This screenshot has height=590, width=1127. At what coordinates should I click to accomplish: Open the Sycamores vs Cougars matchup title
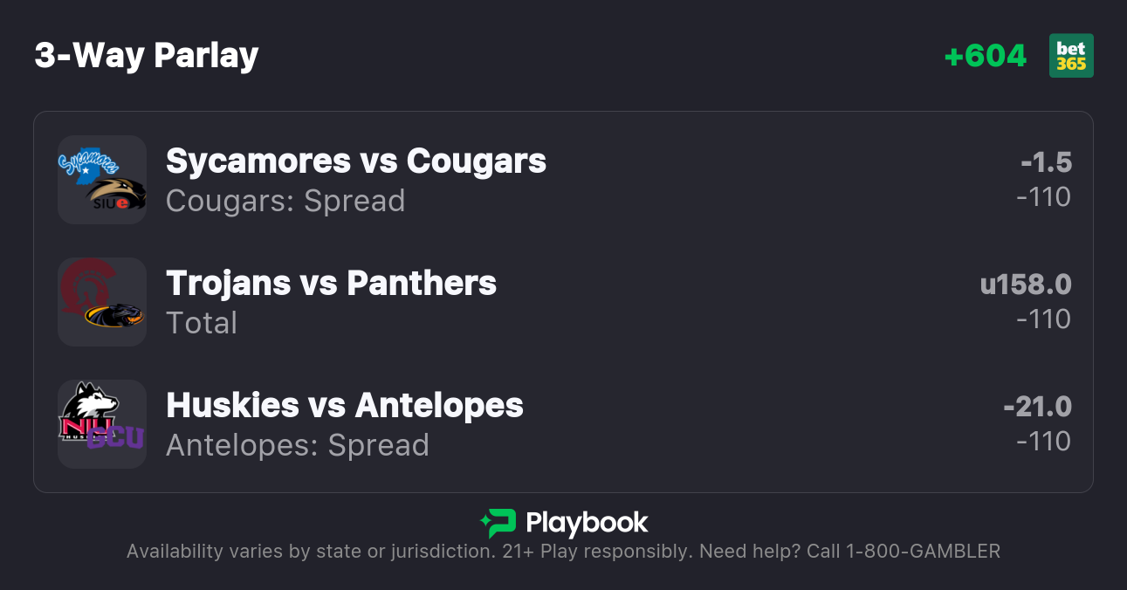click(356, 161)
